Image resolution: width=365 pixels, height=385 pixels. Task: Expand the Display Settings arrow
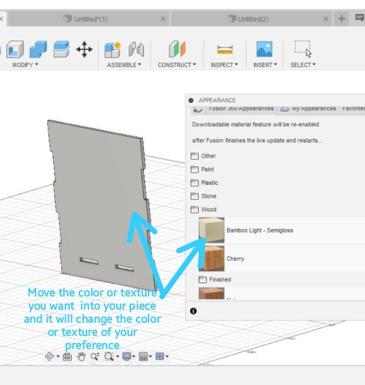(134, 356)
